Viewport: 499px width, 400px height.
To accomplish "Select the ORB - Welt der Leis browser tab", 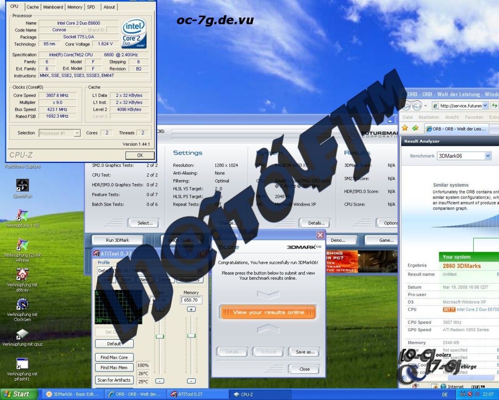I will (x=456, y=129).
